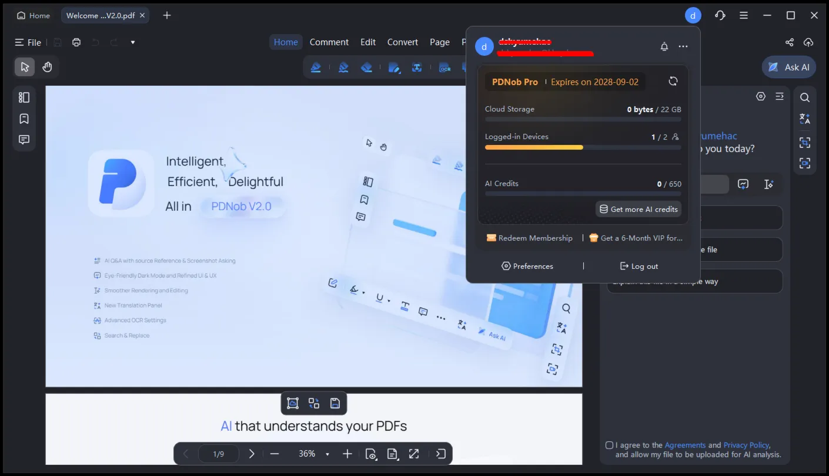Open Preferences from account popup
Screen dimensions: 829x476
click(527, 266)
